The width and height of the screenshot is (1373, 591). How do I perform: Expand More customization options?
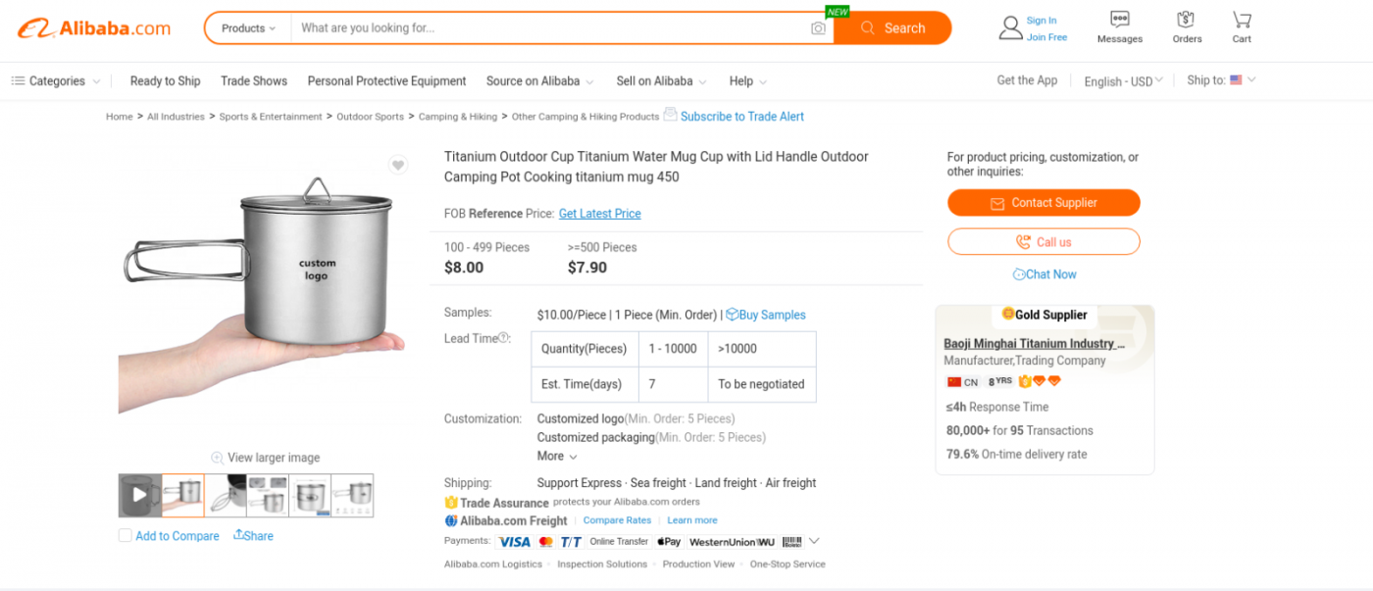click(557, 456)
